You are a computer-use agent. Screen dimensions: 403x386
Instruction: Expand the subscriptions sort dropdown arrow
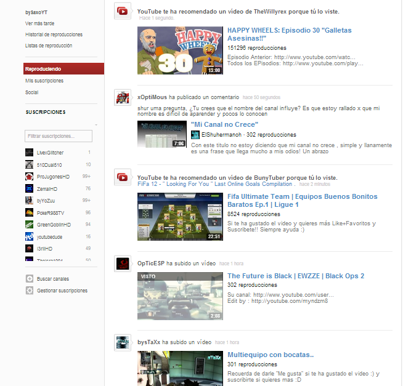coord(96,125)
